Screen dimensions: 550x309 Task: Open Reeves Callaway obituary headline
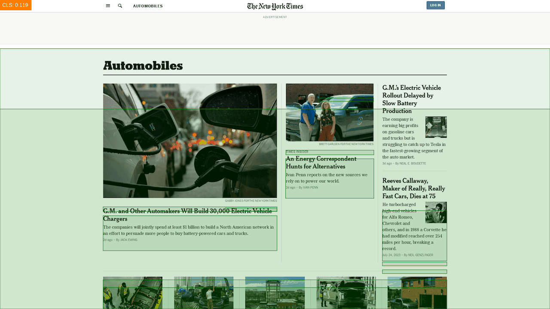[414, 188]
